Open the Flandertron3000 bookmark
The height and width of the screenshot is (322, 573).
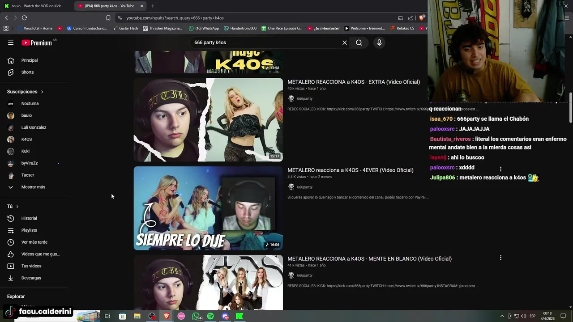click(x=240, y=28)
